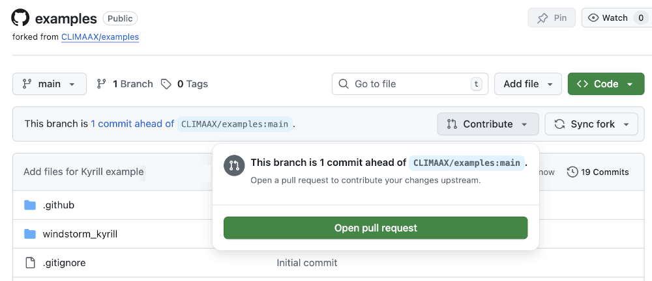Expand the Code button's dropdown arrow

[x=630, y=84]
